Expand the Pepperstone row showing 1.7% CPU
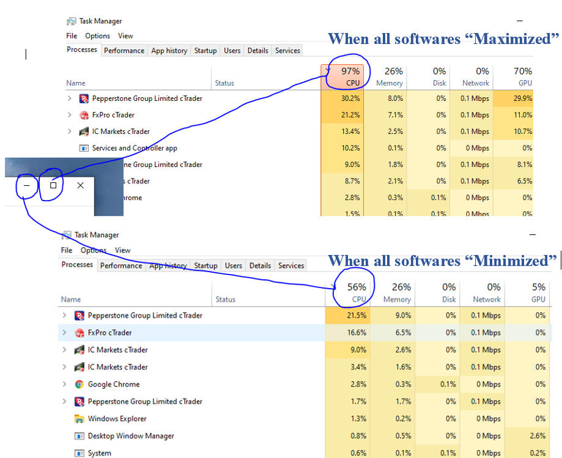The height and width of the screenshot is (458, 562). (x=64, y=401)
